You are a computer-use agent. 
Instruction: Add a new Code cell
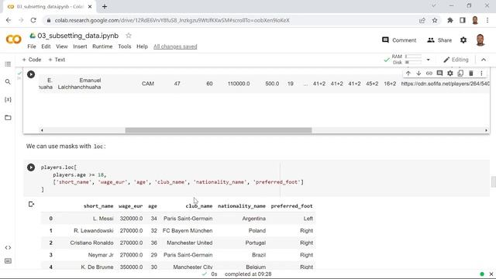pos(32,60)
